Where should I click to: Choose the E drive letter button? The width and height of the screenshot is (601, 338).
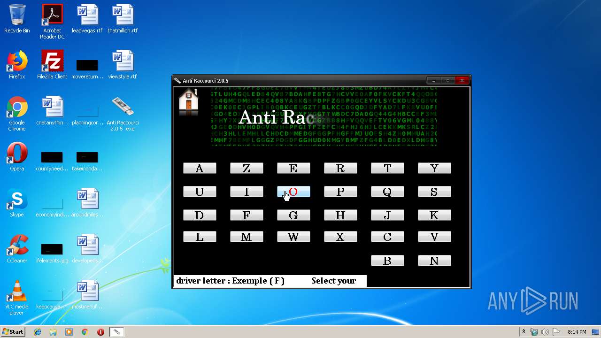[x=293, y=169]
